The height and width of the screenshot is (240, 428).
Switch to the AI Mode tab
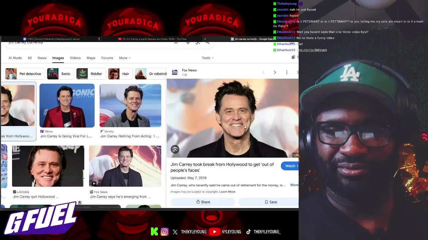pos(15,58)
